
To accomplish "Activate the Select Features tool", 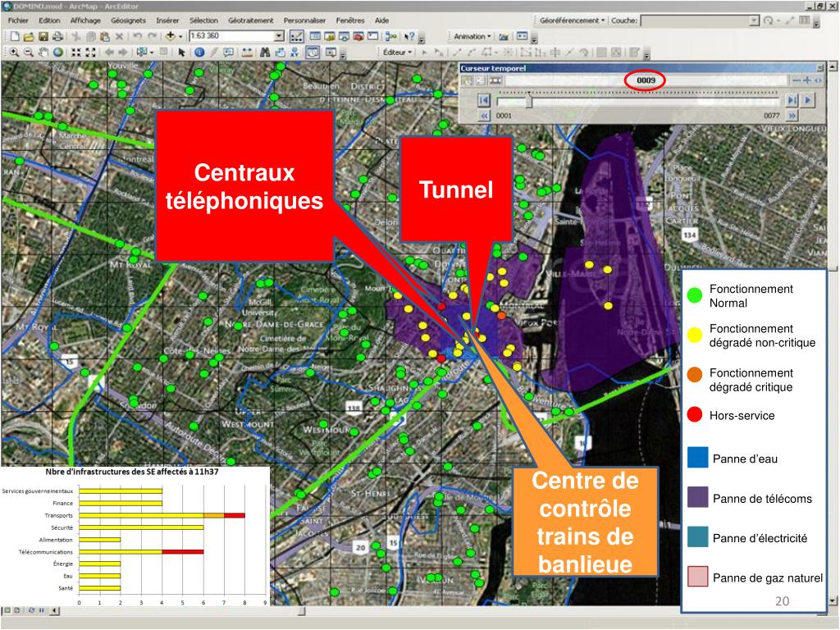I will click(141, 52).
